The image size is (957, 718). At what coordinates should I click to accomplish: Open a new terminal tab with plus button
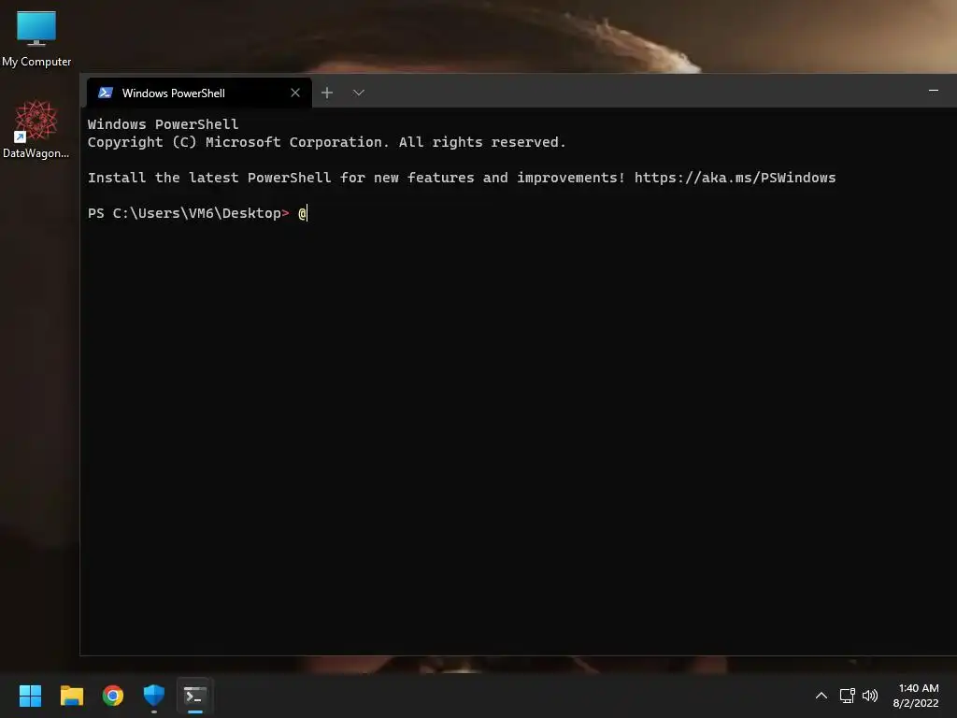[x=327, y=93]
